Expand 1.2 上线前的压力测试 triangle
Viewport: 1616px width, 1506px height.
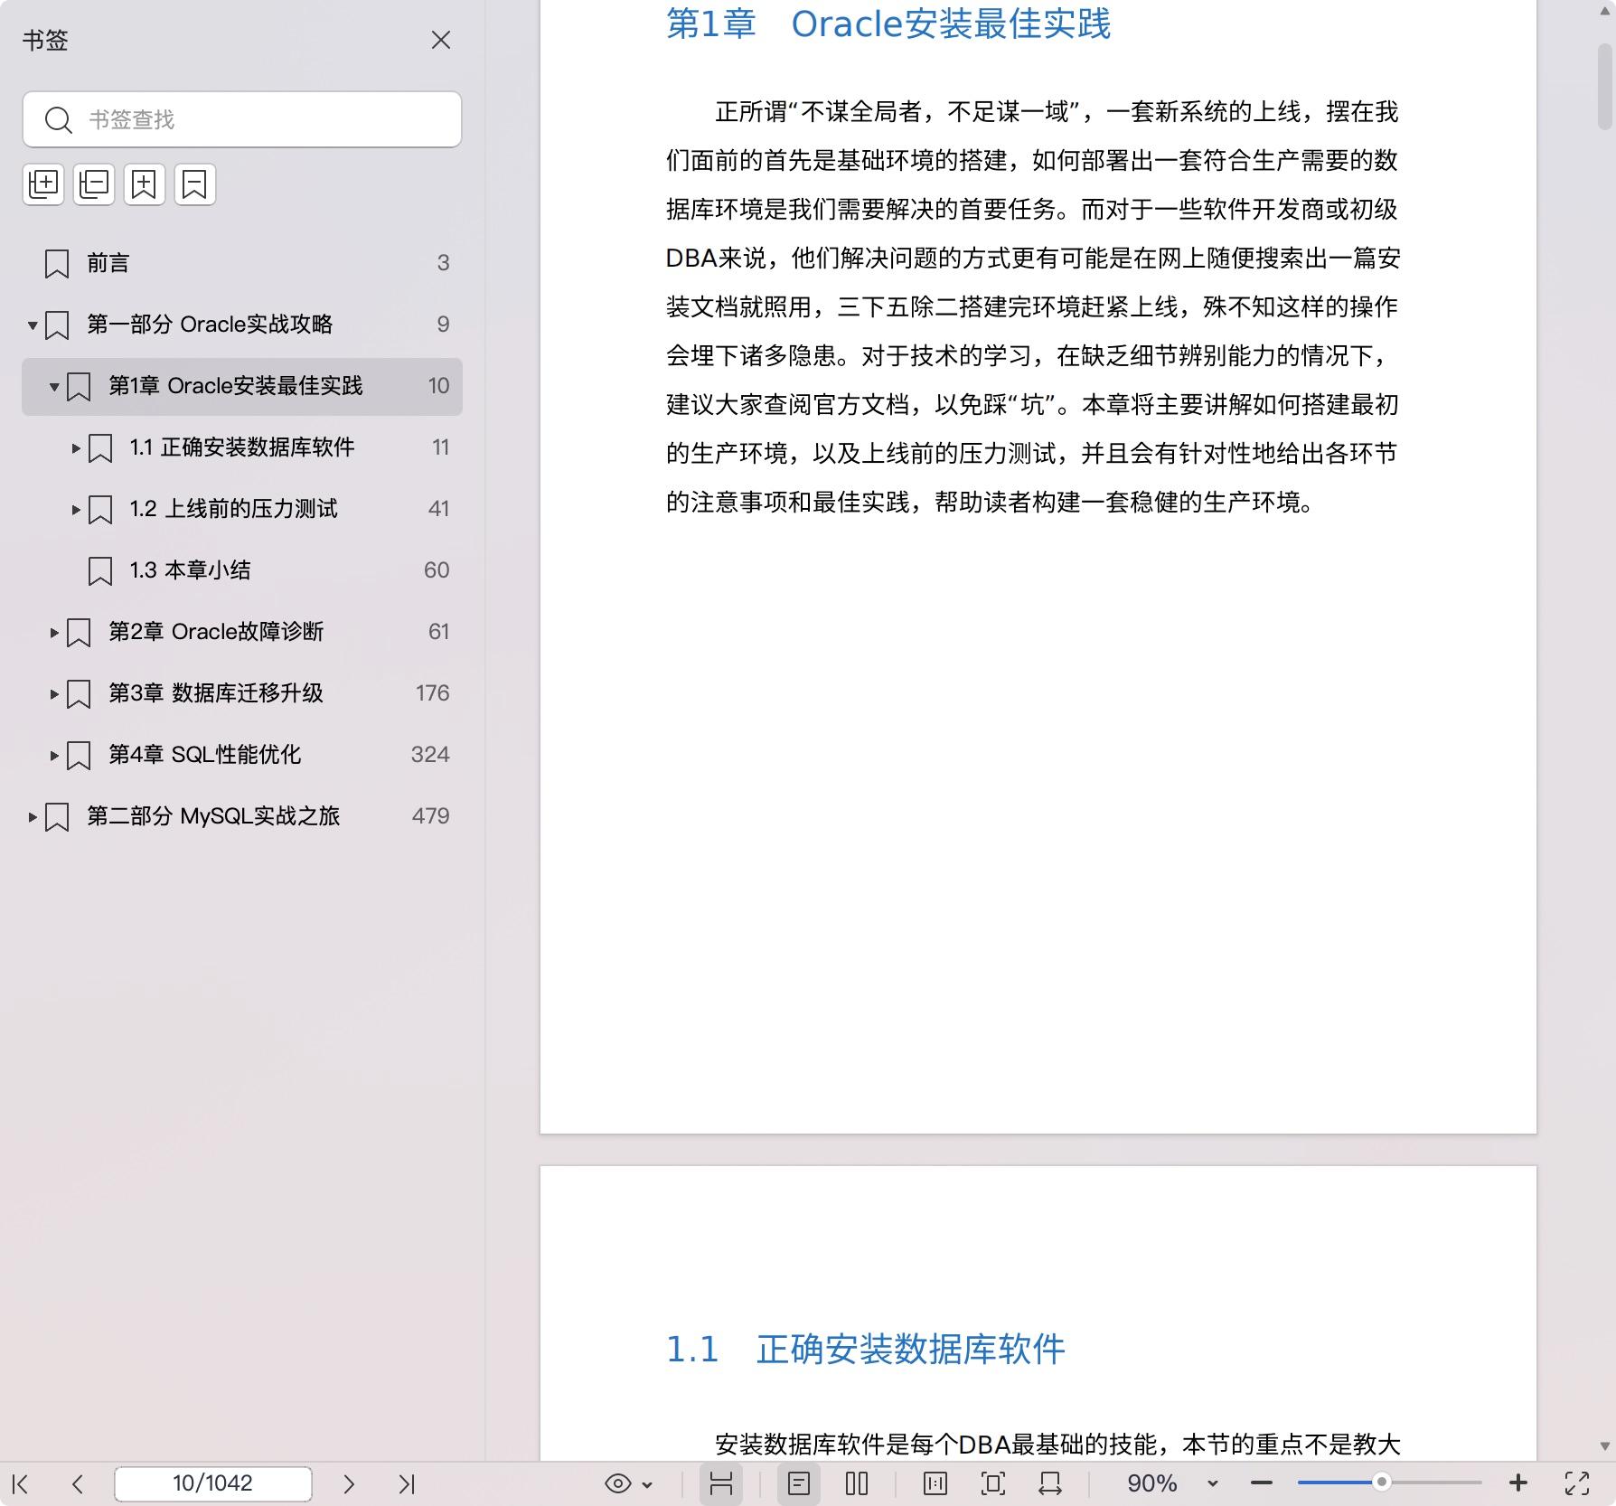click(x=76, y=509)
